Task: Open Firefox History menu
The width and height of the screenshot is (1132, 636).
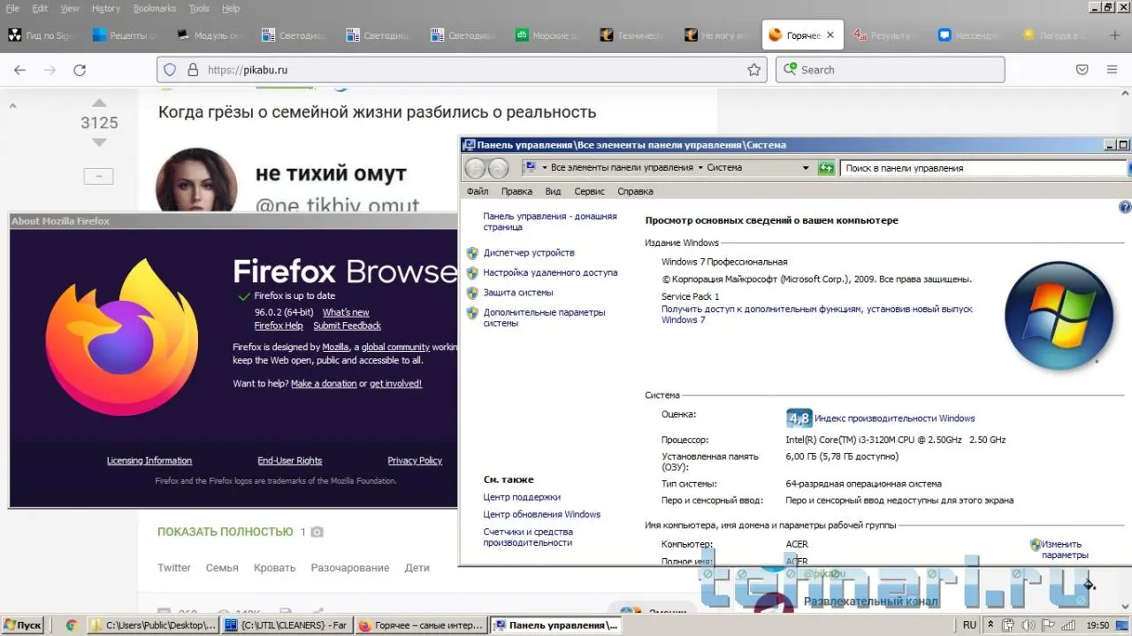Action: coord(105,8)
